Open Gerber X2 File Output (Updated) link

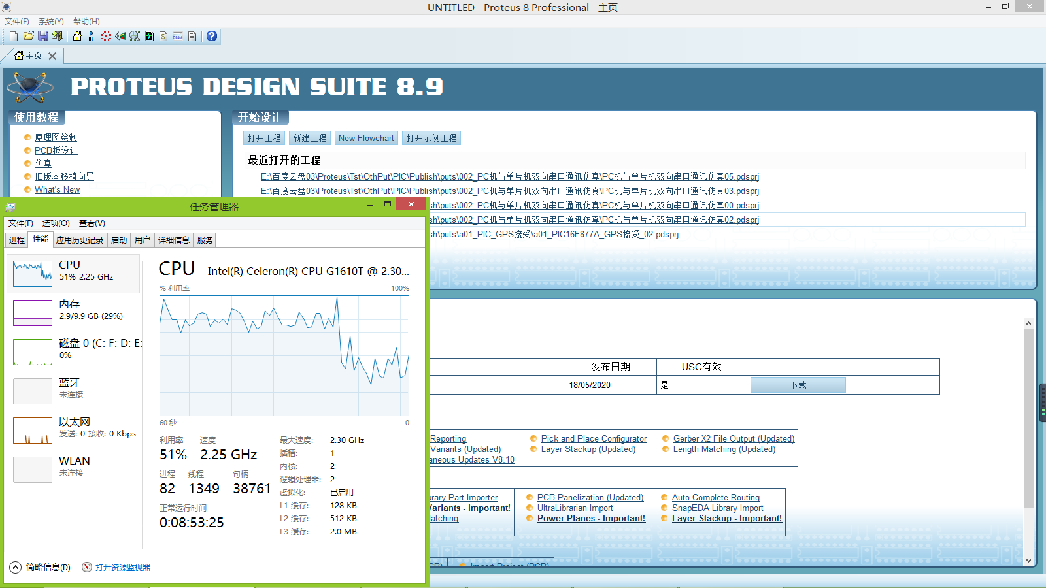(x=734, y=438)
